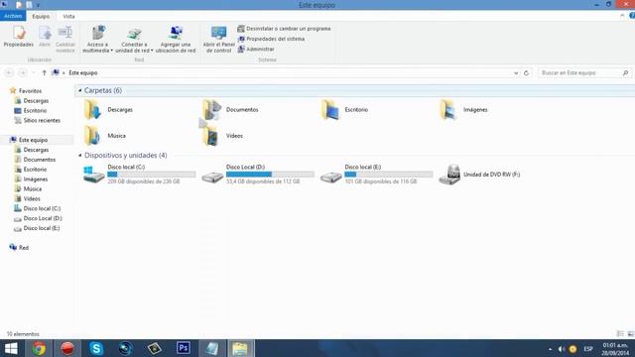Show hidden system tray icons

(550, 349)
